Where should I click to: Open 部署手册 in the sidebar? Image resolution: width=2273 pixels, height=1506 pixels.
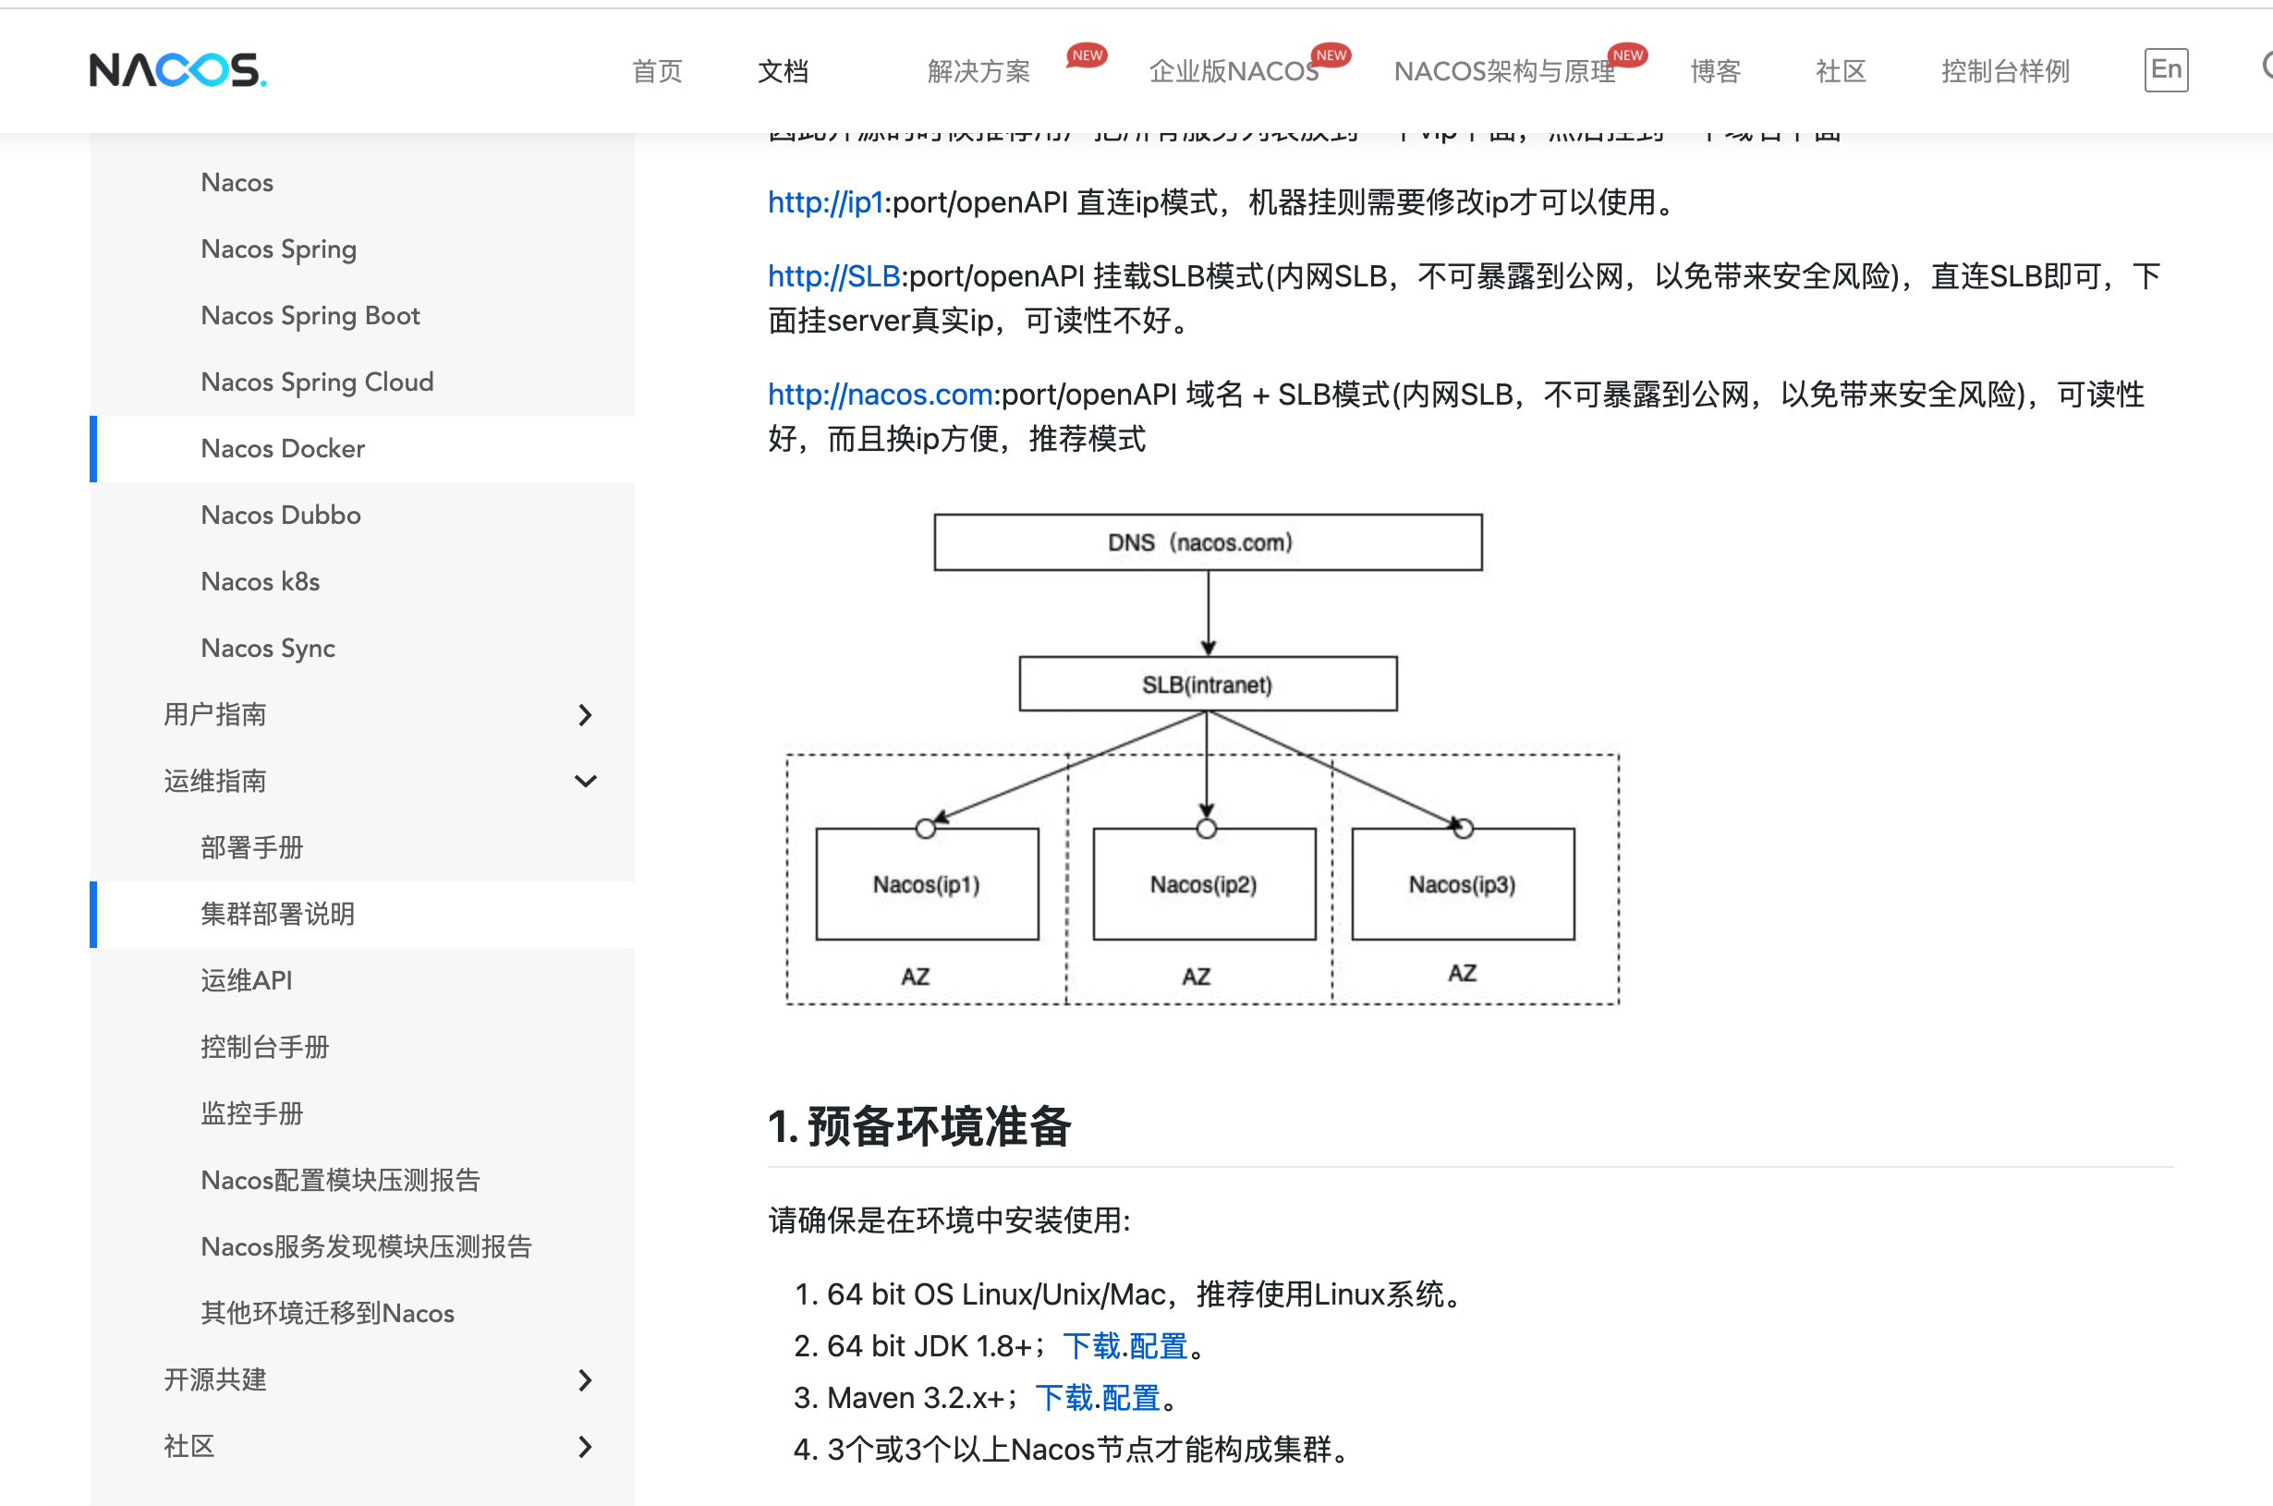(x=251, y=847)
